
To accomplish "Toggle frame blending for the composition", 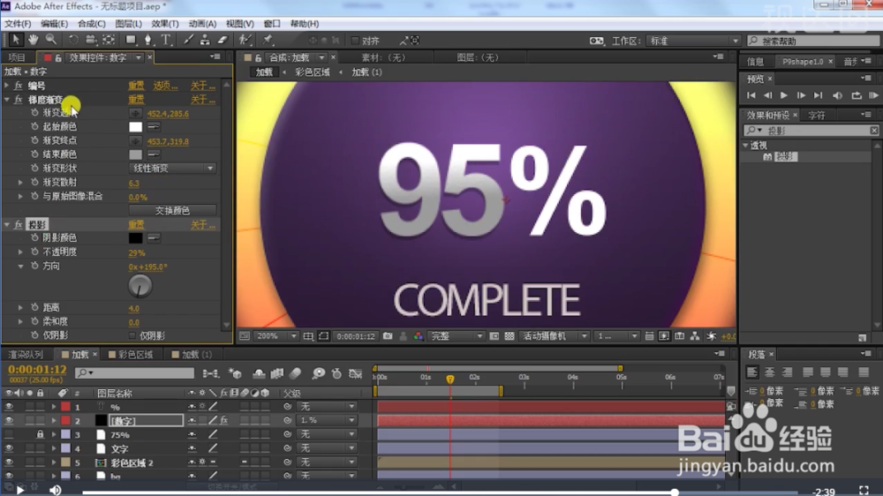I will (277, 373).
